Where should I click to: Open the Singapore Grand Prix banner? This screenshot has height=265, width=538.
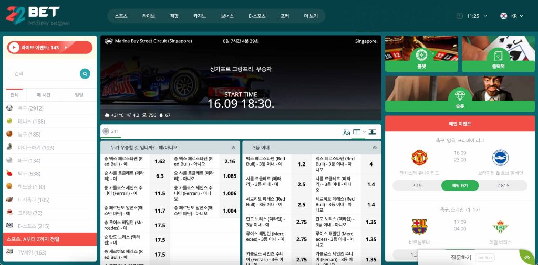click(x=241, y=78)
